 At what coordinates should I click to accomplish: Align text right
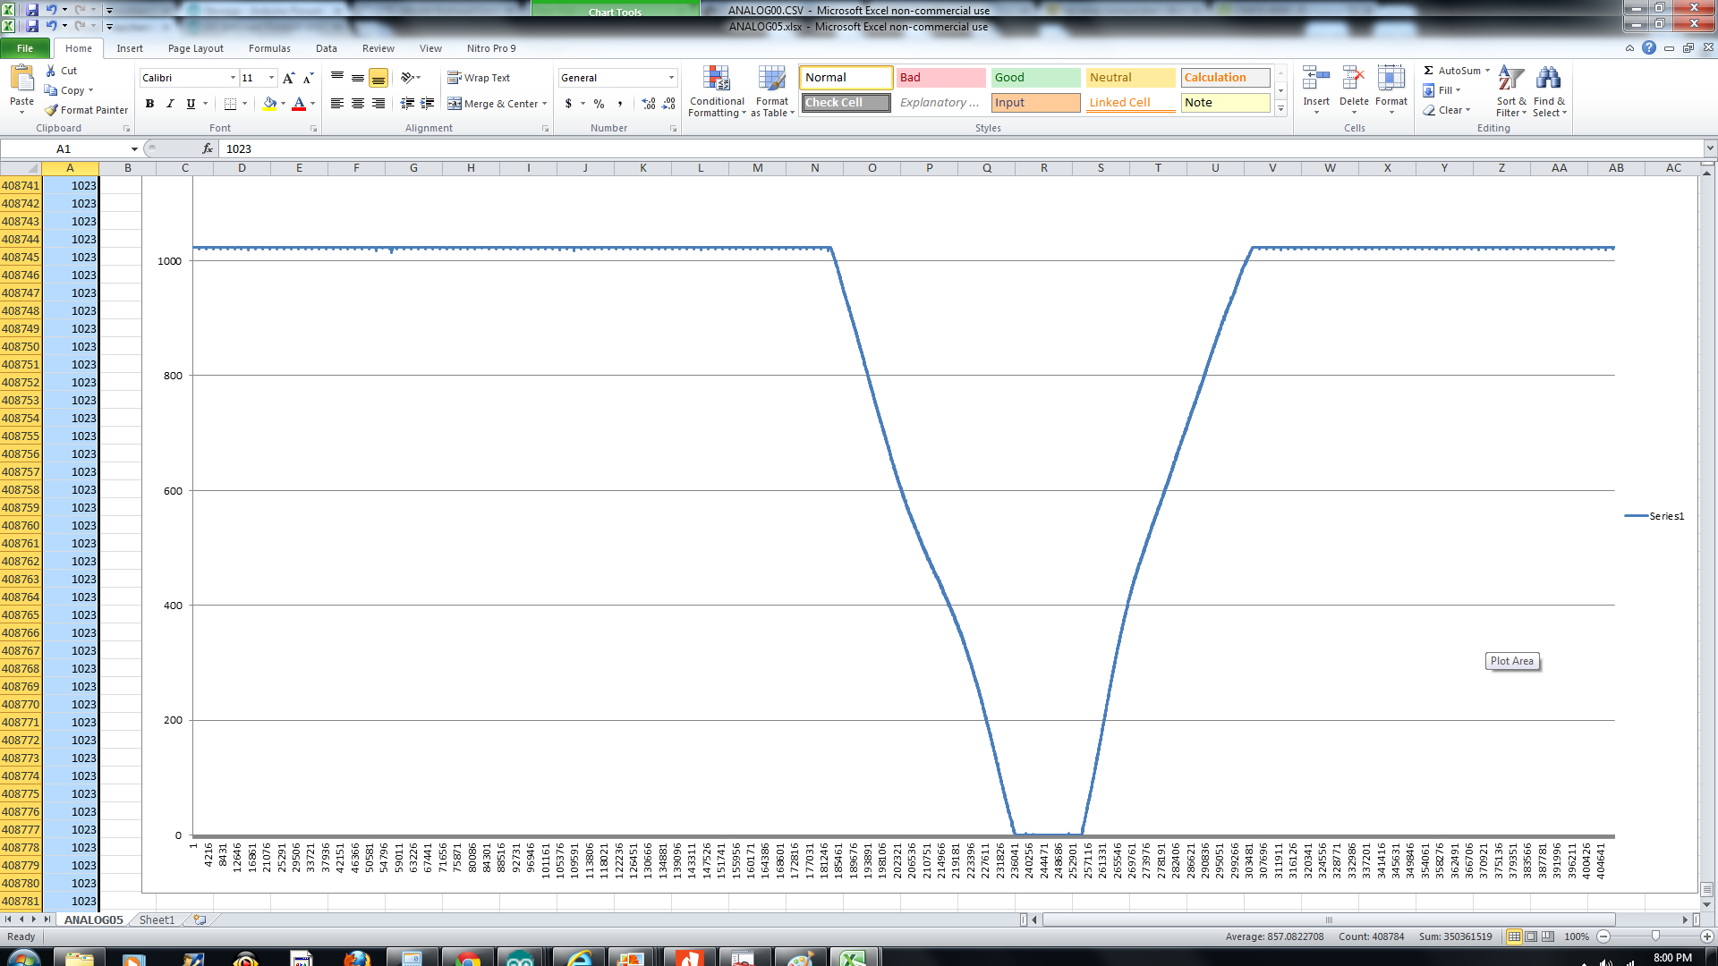pos(378,104)
